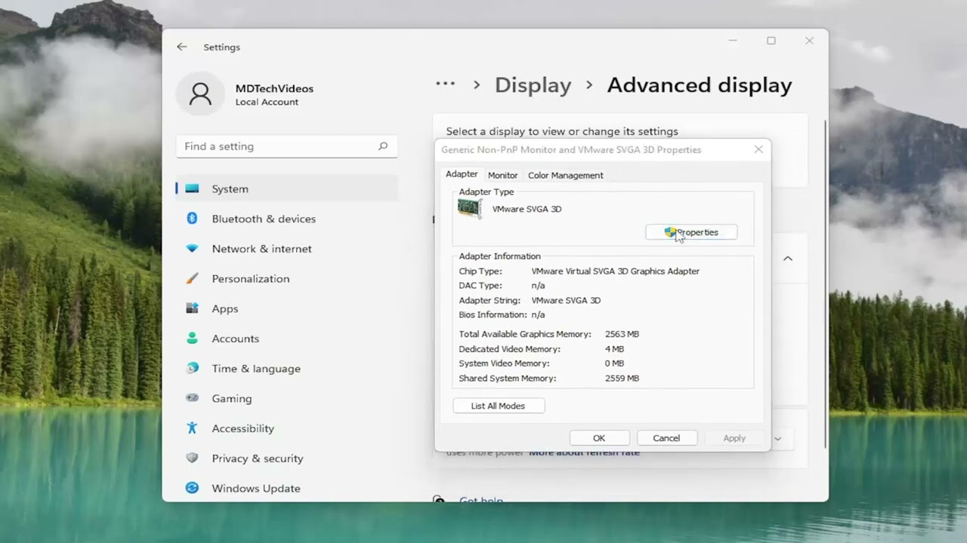Open the Color Management tab
The height and width of the screenshot is (543, 967).
[x=565, y=175]
